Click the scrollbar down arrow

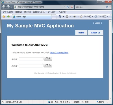coord(110,98)
